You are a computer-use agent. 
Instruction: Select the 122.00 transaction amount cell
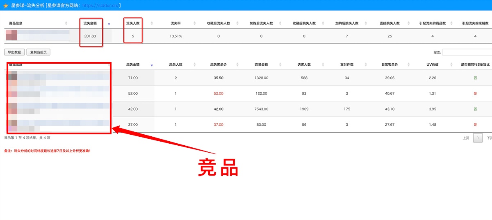point(261,93)
